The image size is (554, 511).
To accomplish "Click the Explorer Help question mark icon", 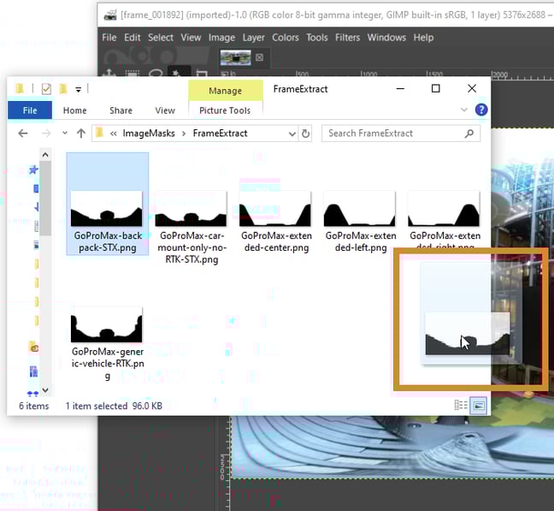I will click(480, 110).
